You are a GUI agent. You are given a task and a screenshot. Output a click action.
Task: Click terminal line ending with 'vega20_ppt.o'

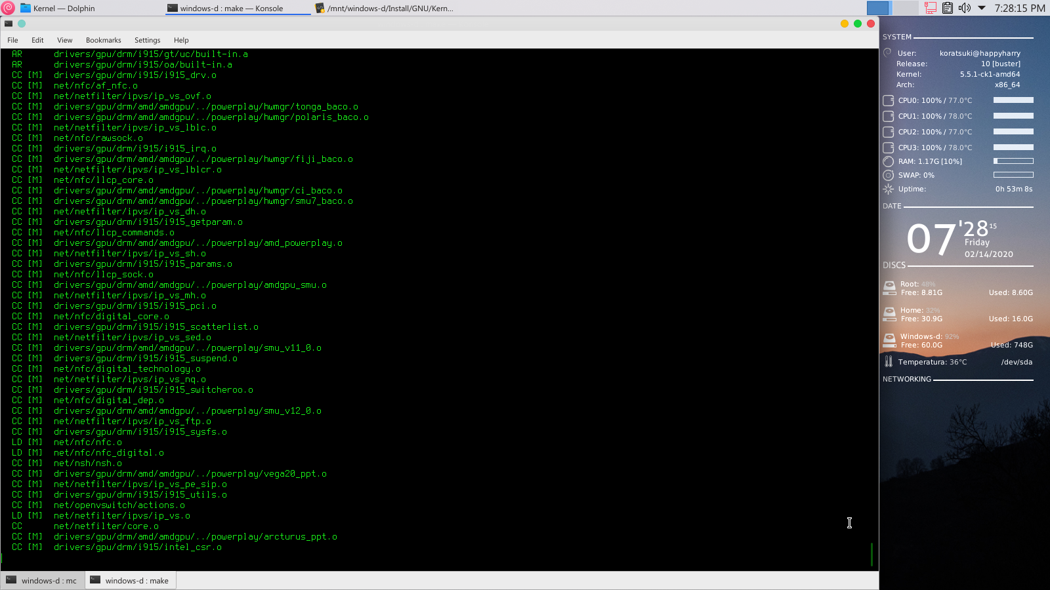(190, 473)
